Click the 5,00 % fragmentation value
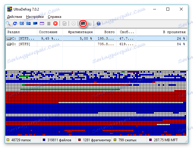 86,38
